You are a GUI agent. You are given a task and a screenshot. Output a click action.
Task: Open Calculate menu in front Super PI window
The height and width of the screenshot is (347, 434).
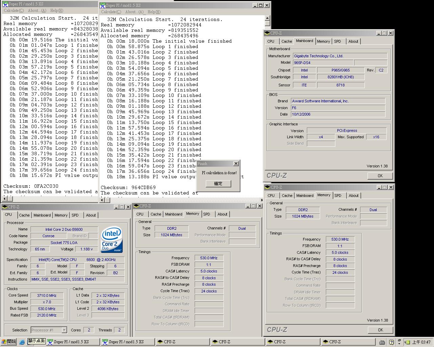coord(111,12)
